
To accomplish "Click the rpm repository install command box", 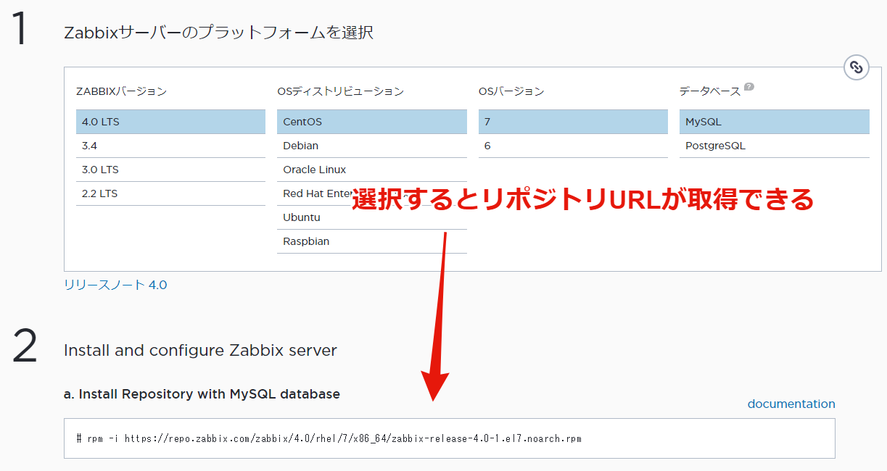I will point(450,438).
